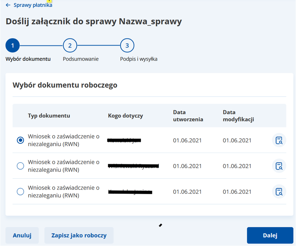The width and height of the screenshot is (296, 246).
Task: Cancel the process with Anuluj
Action: 22,235
